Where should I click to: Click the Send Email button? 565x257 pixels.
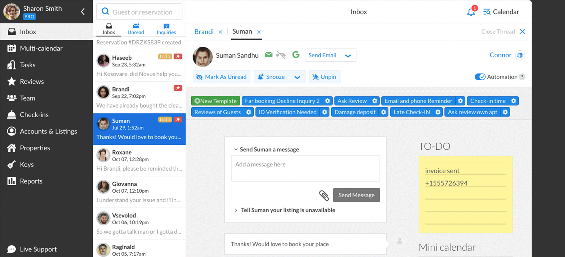(x=322, y=55)
